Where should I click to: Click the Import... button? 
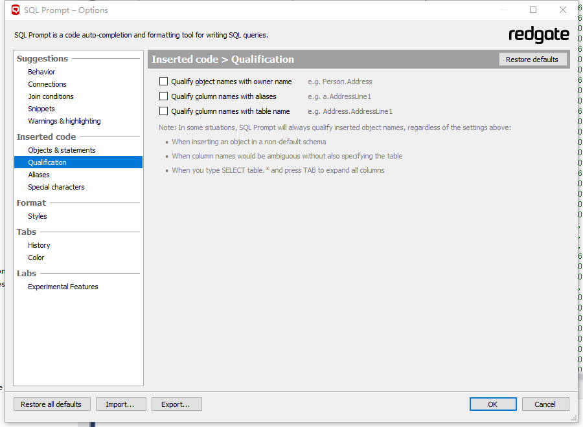(x=121, y=404)
